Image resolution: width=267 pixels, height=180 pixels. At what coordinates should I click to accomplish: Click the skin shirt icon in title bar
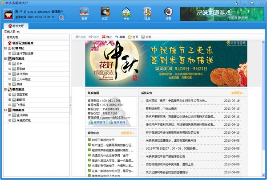[x=236, y=3]
